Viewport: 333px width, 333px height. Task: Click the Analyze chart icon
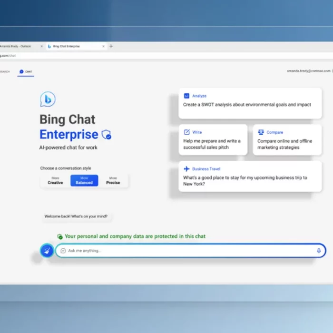186,96
